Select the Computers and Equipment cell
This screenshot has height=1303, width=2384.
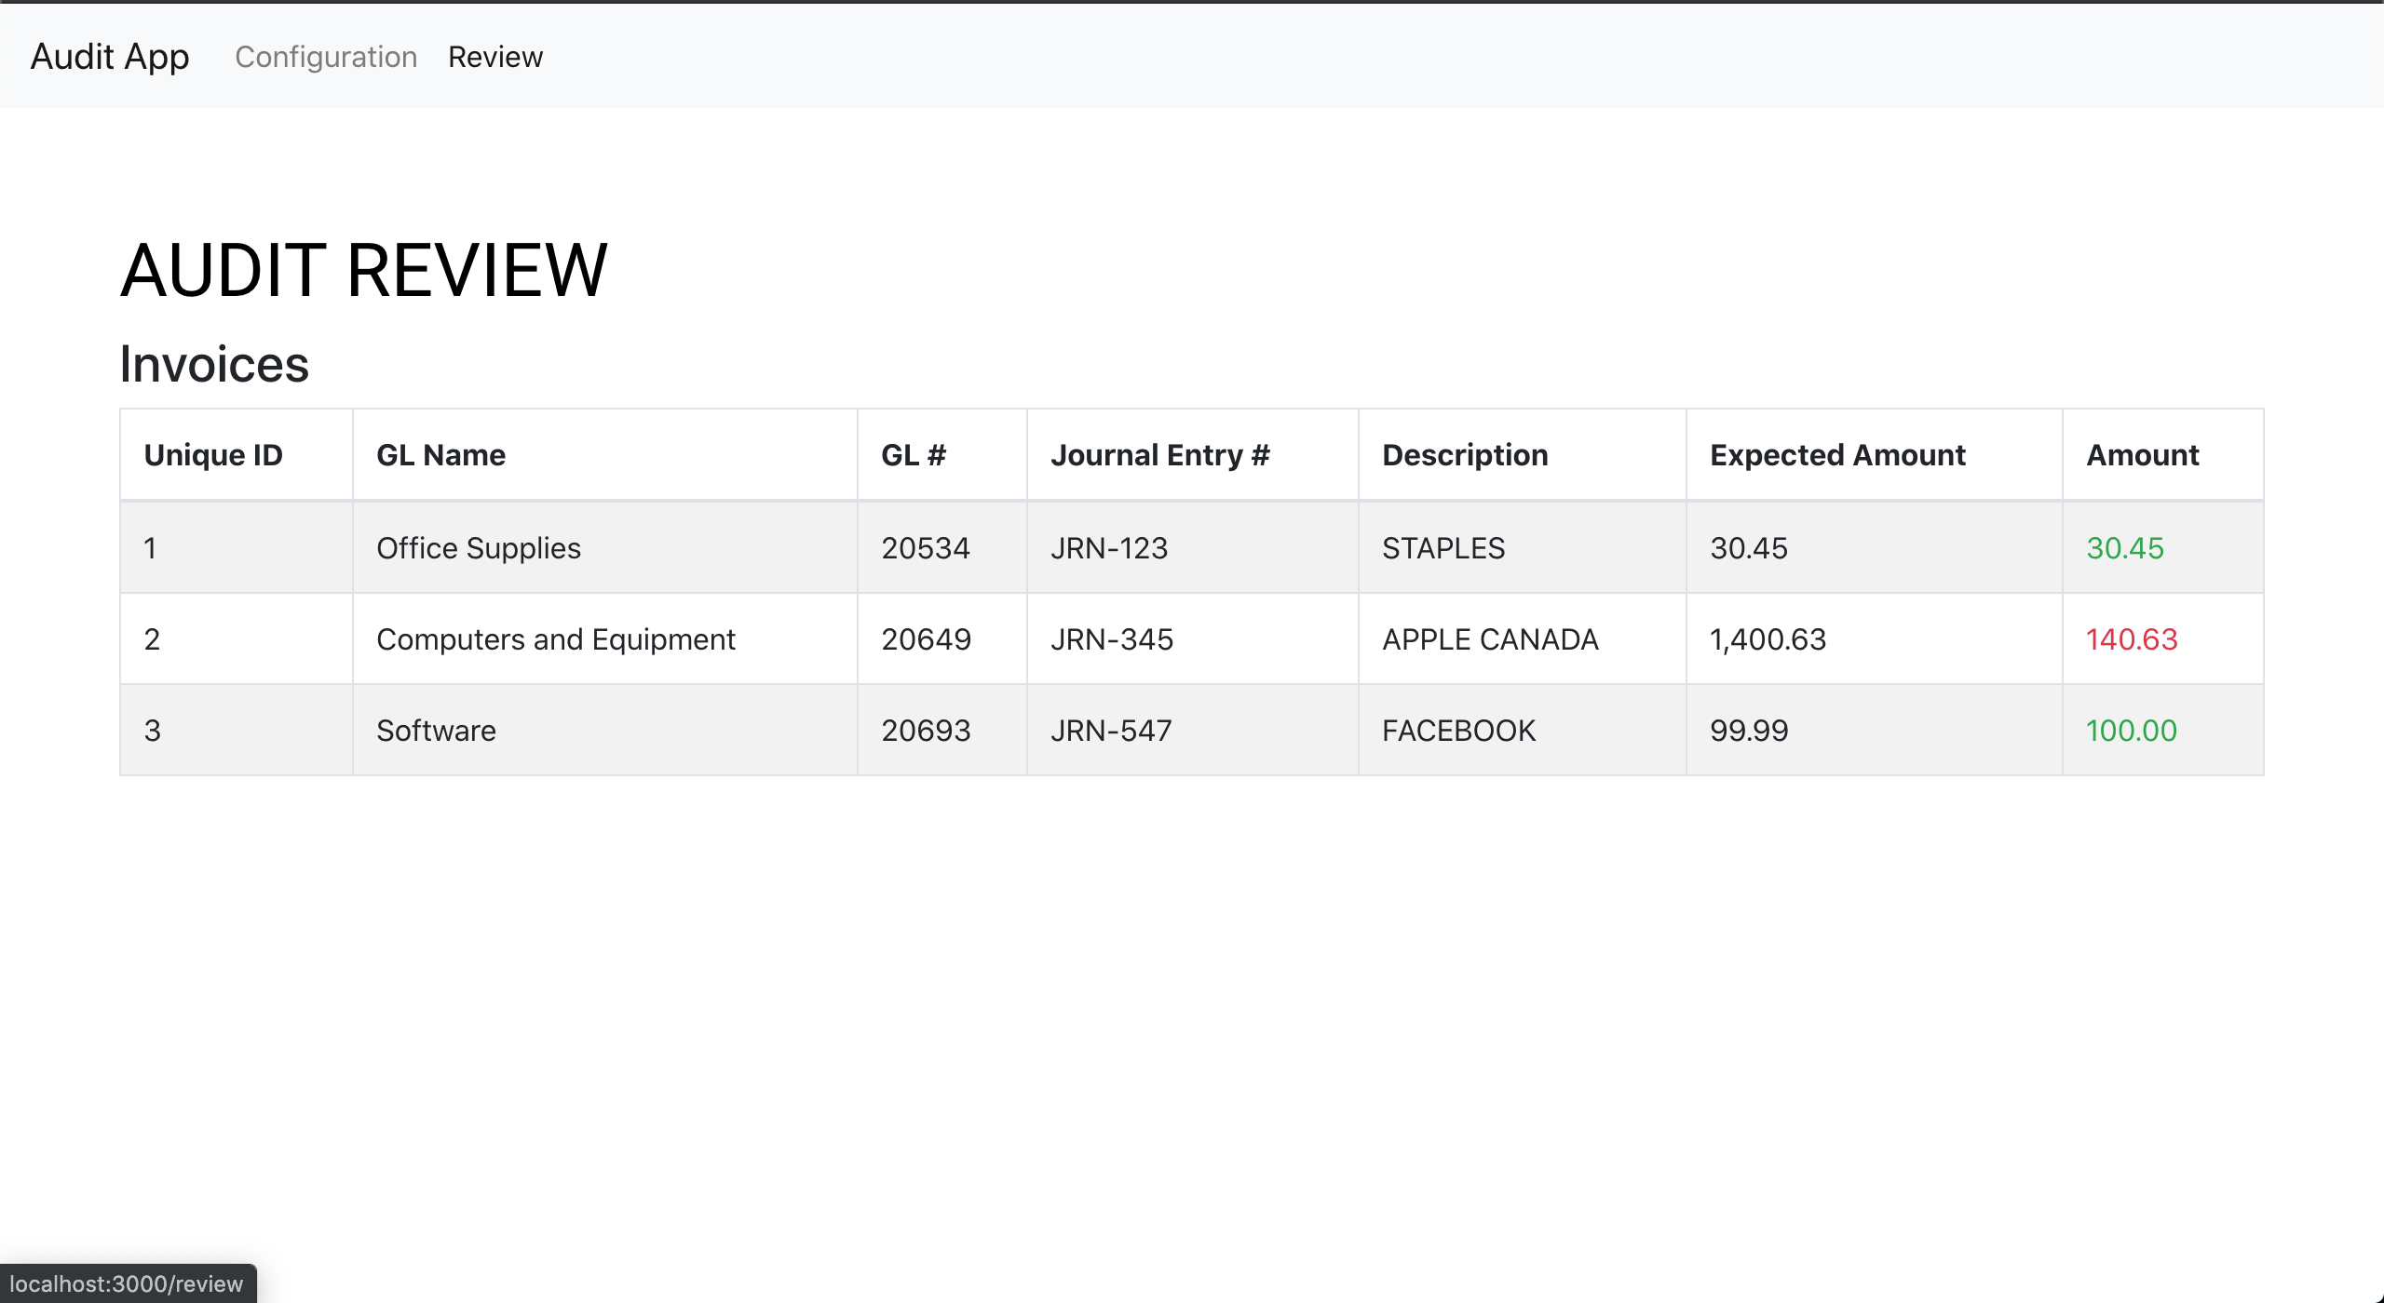click(x=556, y=639)
